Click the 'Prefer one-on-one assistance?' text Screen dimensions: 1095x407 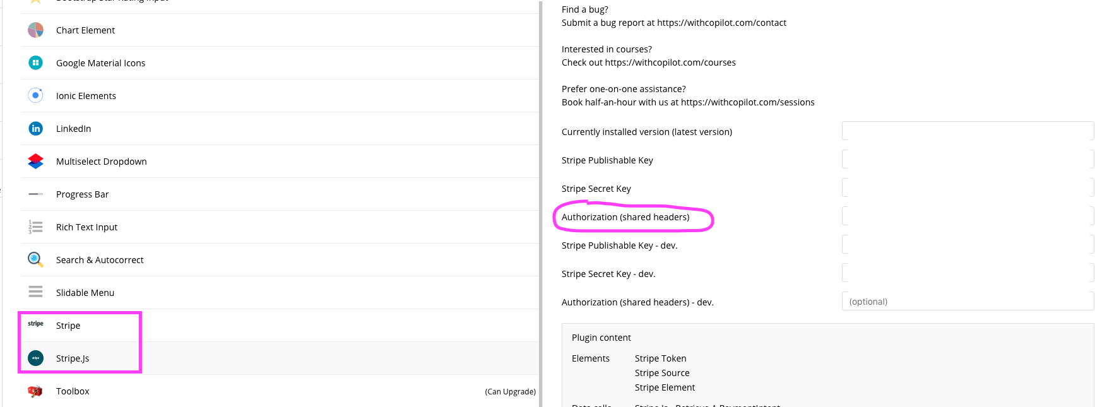click(x=624, y=89)
